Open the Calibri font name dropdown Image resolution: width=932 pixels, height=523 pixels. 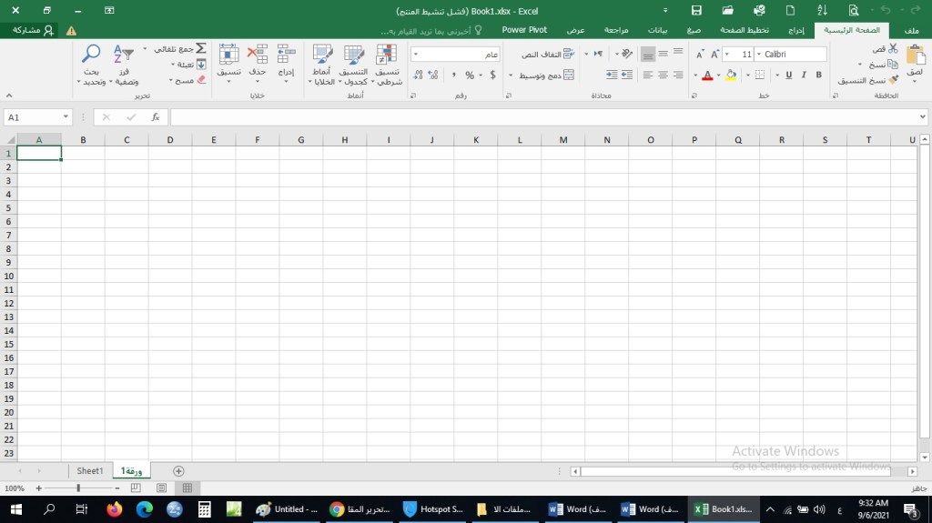coord(792,55)
